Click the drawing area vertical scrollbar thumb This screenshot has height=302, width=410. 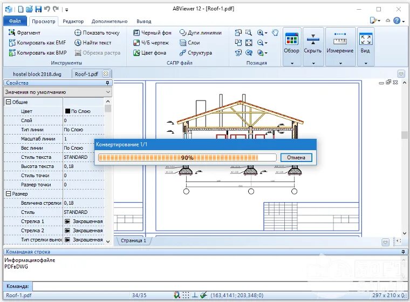pyautogui.click(x=405, y=135)
